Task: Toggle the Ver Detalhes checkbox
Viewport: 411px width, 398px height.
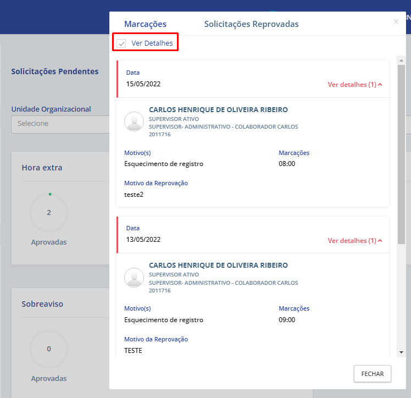Action: coord(121,43)
